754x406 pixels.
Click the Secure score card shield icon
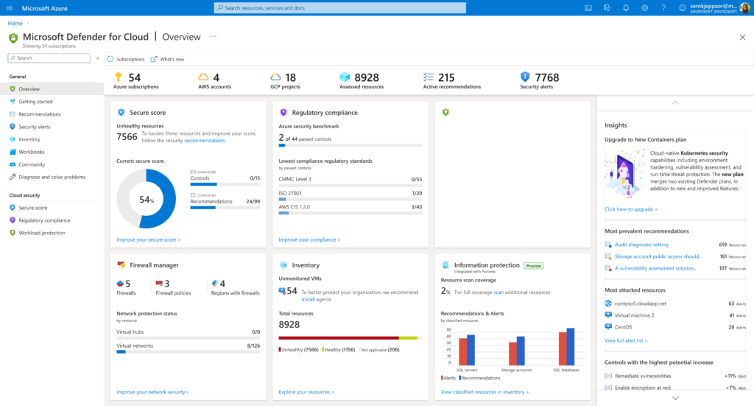[x=121, y=112]
